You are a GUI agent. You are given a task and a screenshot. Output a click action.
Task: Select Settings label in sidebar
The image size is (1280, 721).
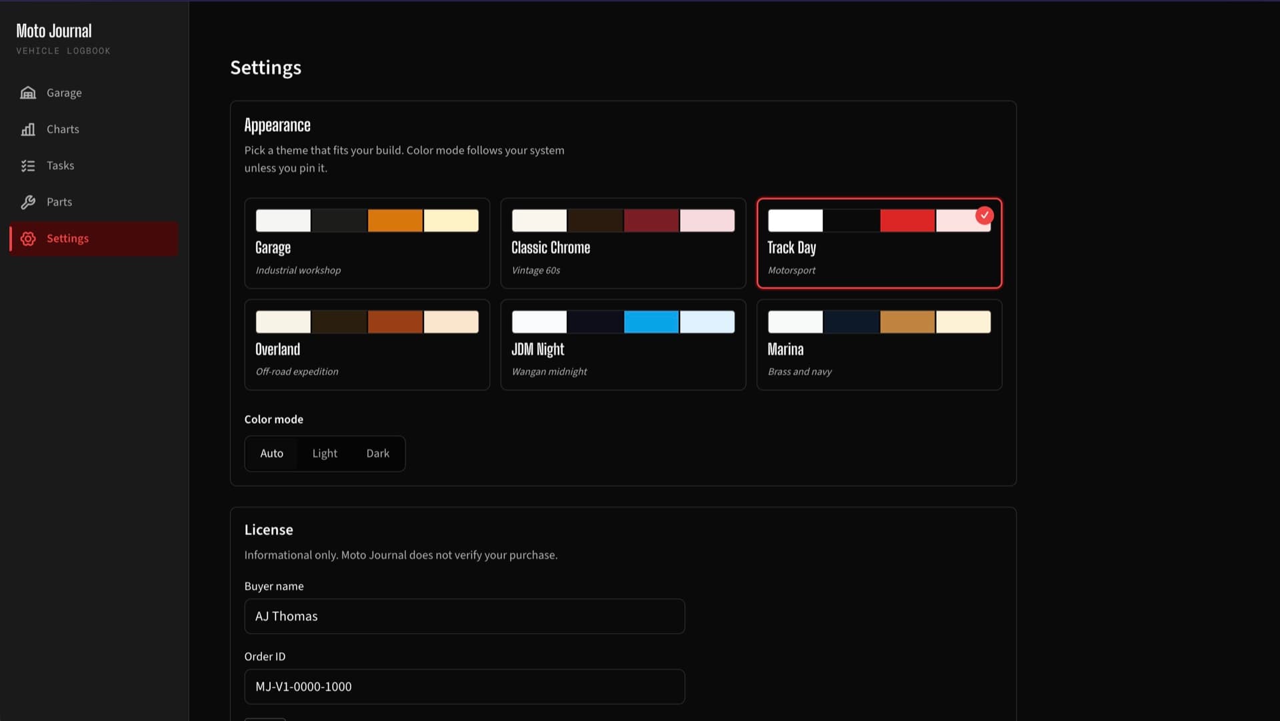pyautogui.click(x=67, y=239)
